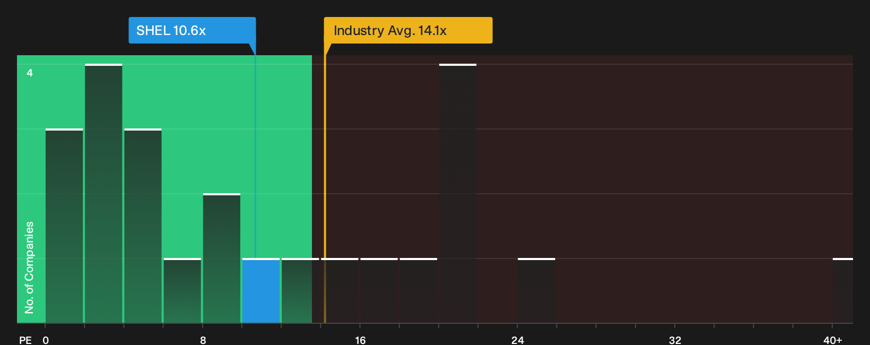Select the blue SHEL histogram bar
Viewport: 870px width, 345px height.
coord(261,290)
